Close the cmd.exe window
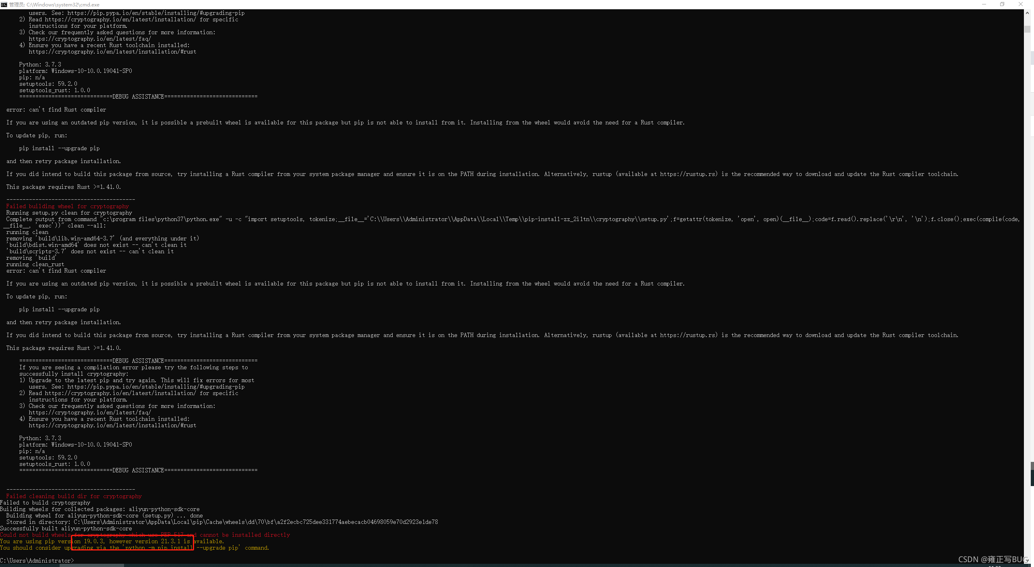1034x567 pixels. pos(1021,4)
